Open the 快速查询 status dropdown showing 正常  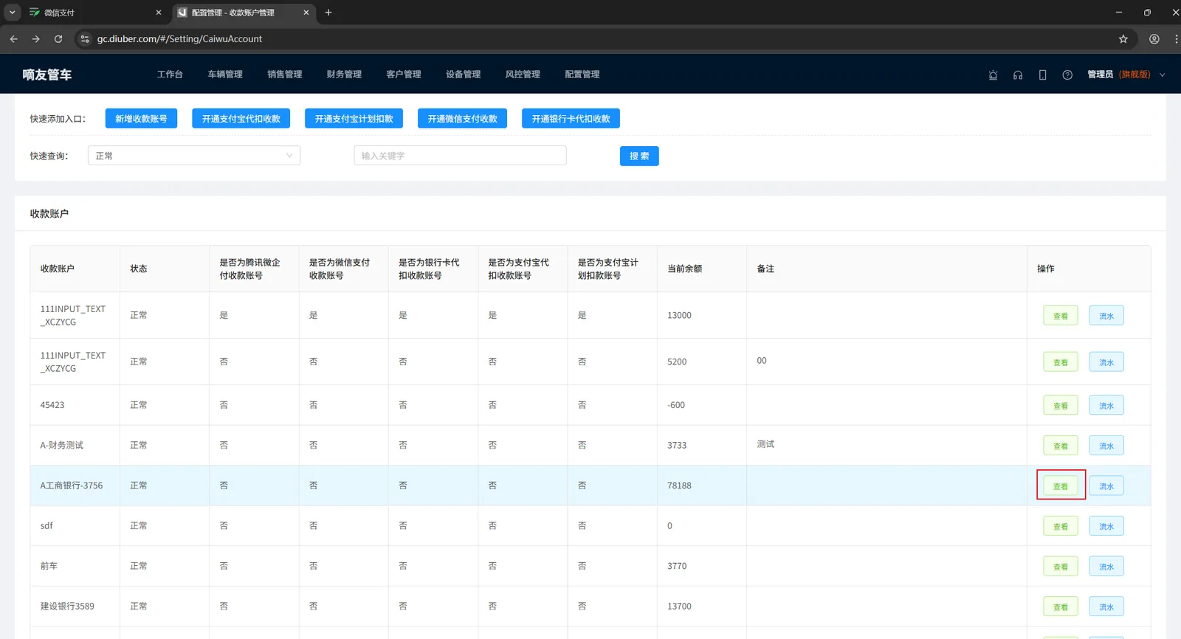[194, 156]
